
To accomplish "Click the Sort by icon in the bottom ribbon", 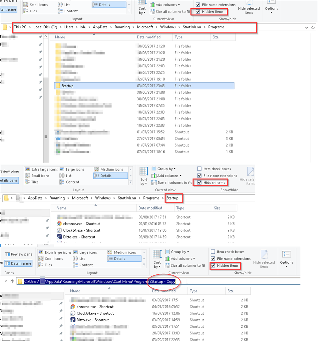I will 157,259.
